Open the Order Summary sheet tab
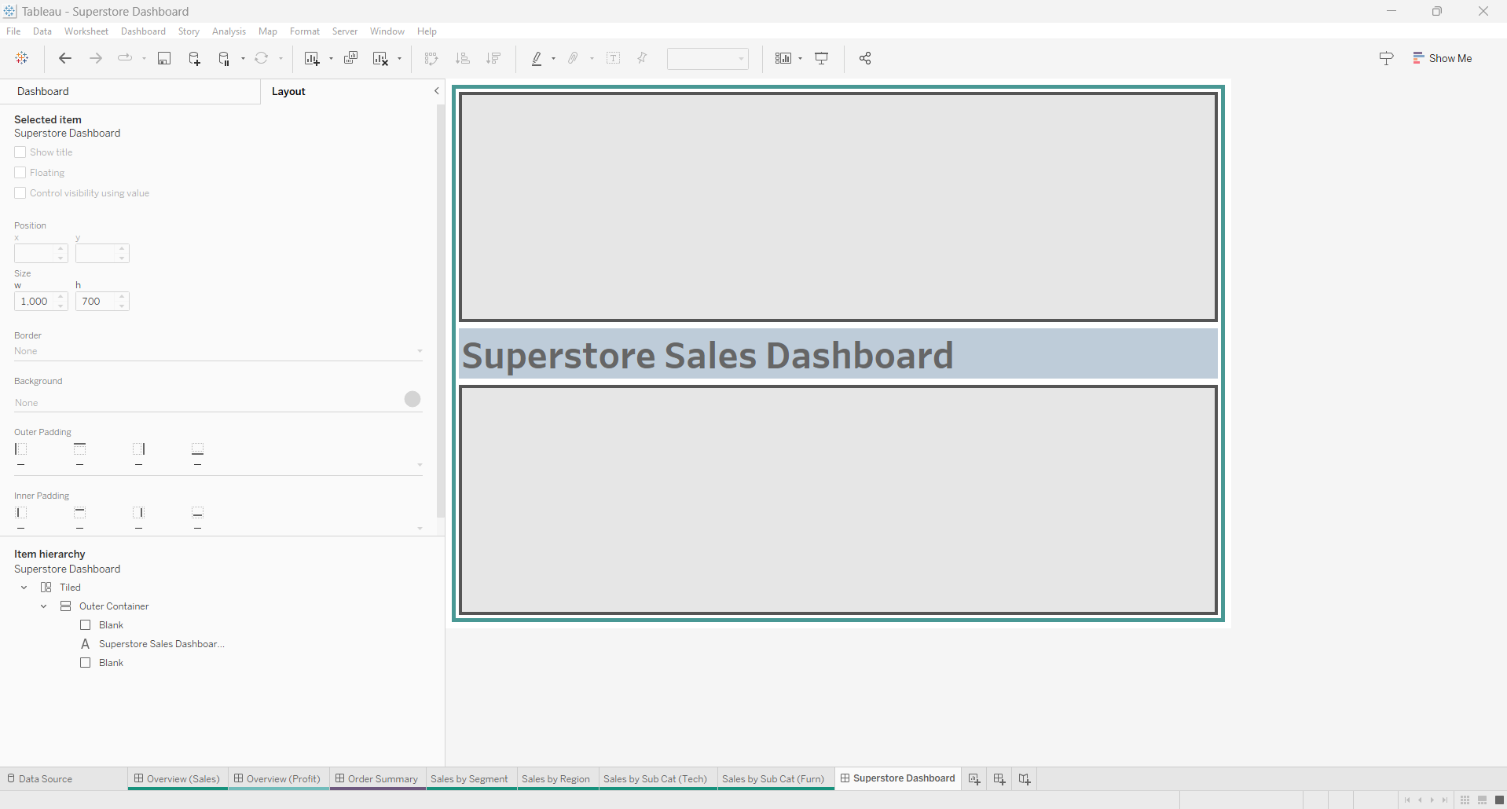This screenshot has width=1507, height=809. [377, 779]
